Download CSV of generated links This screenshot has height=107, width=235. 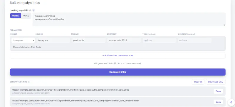pos(216,82)
